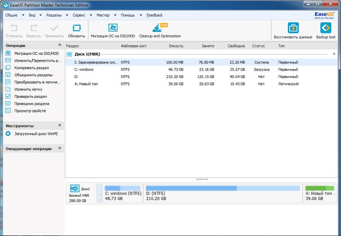This screenshot has width=341, height=236.
Task: Click Объединить разделы operation text
Action: [x=34, y=75]
